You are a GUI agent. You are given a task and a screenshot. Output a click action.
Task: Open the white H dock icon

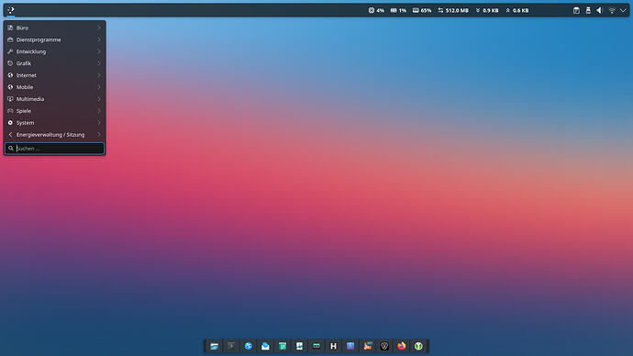point(333,346)
